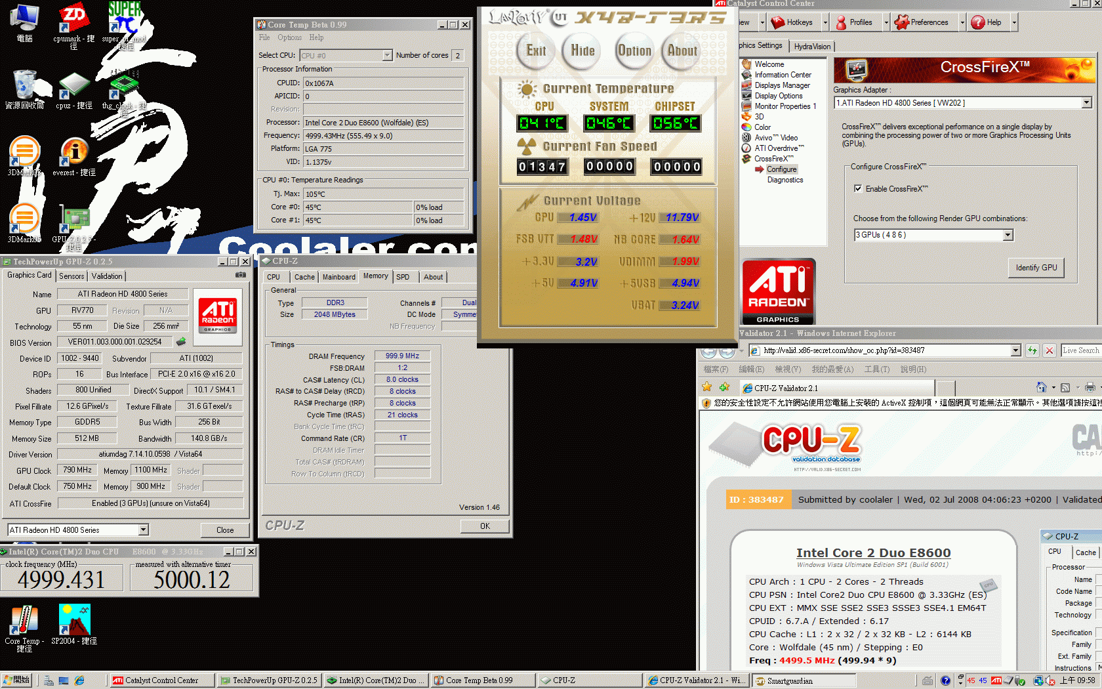Image resolution: width=1102 pixels, height=689 pixels.
Task: Click the Start button on the taskbar
Action: pyautogui.click(x=16, y=680)
